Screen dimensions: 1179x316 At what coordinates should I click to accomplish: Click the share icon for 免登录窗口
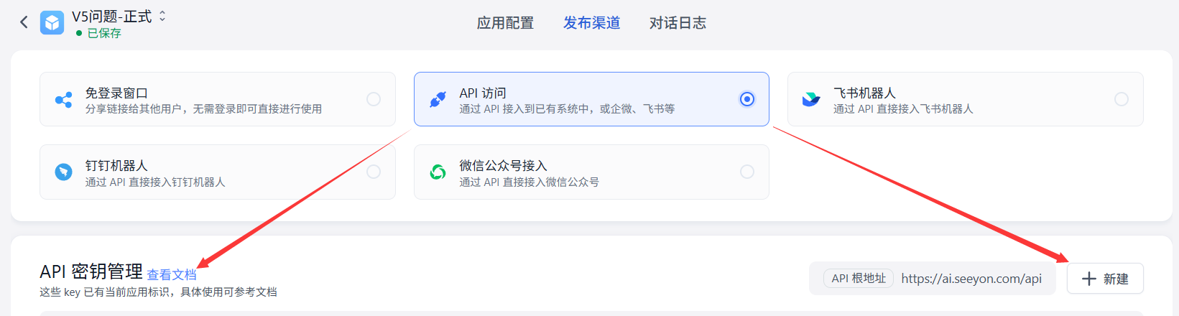pyautogui.click(x=63, y=100)
